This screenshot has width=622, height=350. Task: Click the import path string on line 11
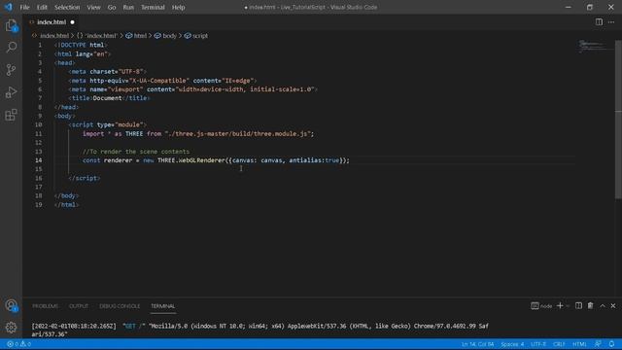(238, 134)
